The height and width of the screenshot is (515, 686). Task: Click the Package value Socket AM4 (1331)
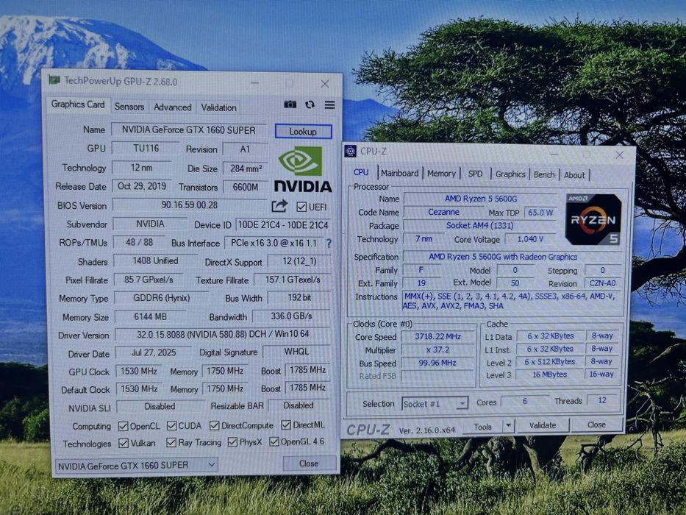(480, 226)
